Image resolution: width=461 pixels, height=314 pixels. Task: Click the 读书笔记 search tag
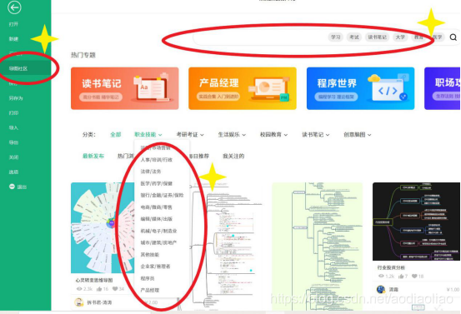(x=377, y=37)
